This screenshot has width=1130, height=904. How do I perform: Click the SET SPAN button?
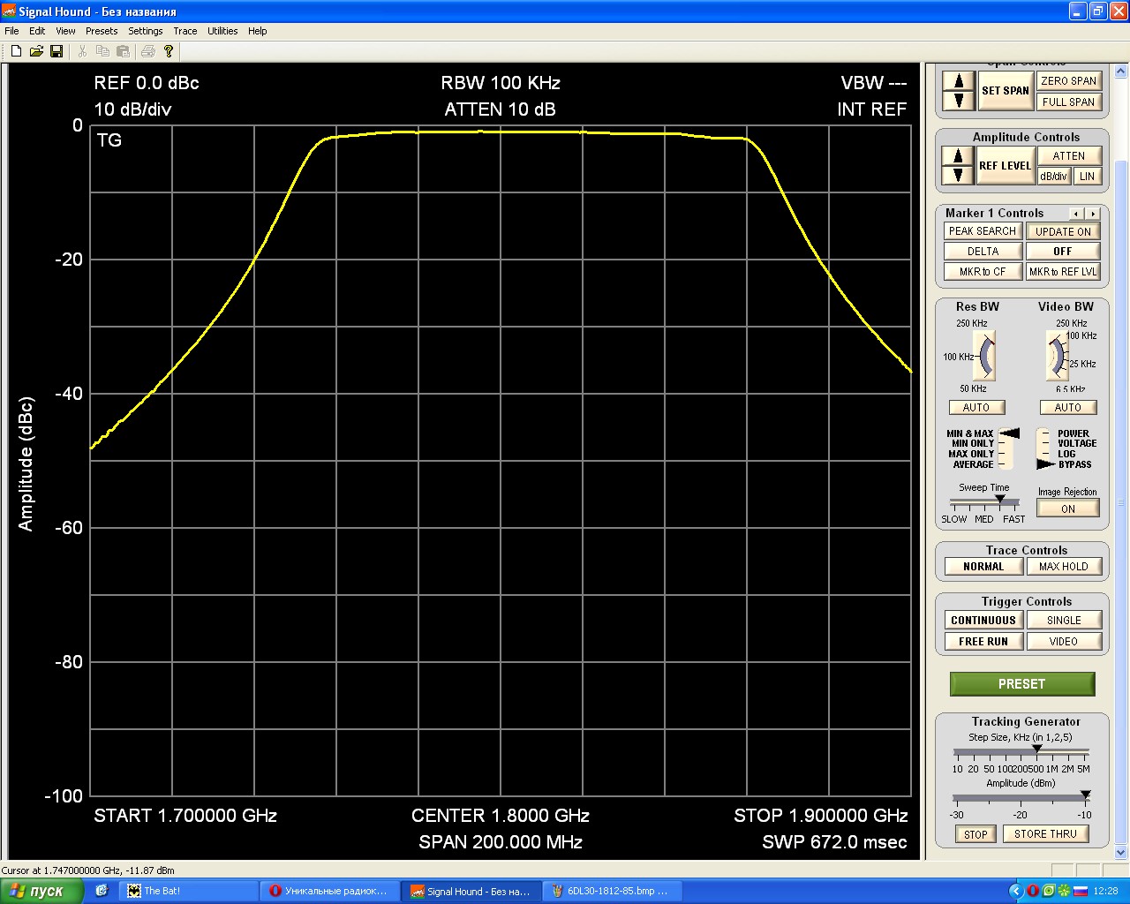(1006, 90)
